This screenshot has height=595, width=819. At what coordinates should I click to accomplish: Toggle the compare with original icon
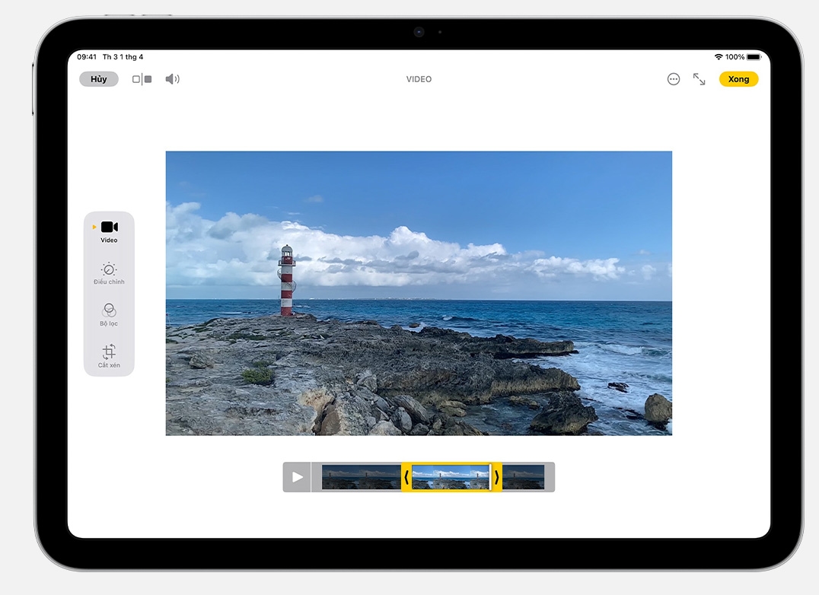(142, 79)
